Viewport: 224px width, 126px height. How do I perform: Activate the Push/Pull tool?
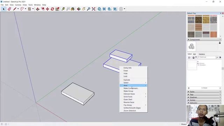[37, 9]
